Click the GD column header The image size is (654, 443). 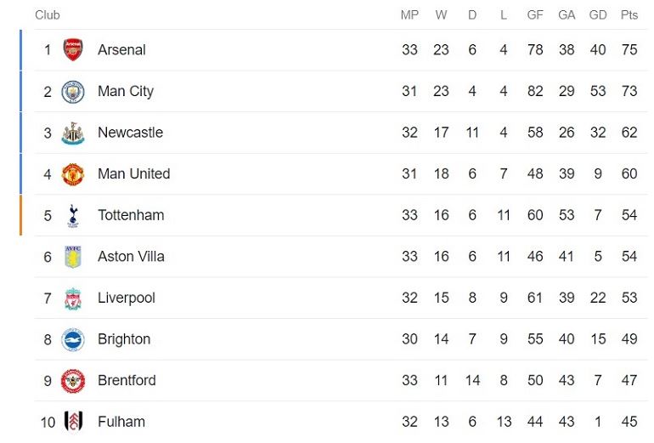coord(598,15)
